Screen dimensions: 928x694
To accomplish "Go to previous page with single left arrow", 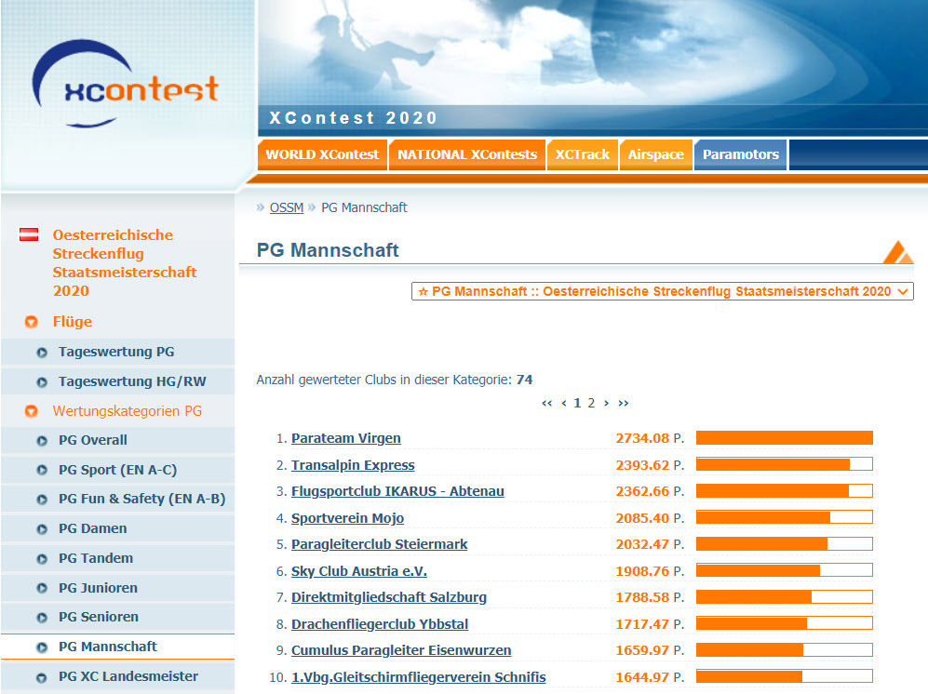I will pyautogui.click(x=564, y=404).
